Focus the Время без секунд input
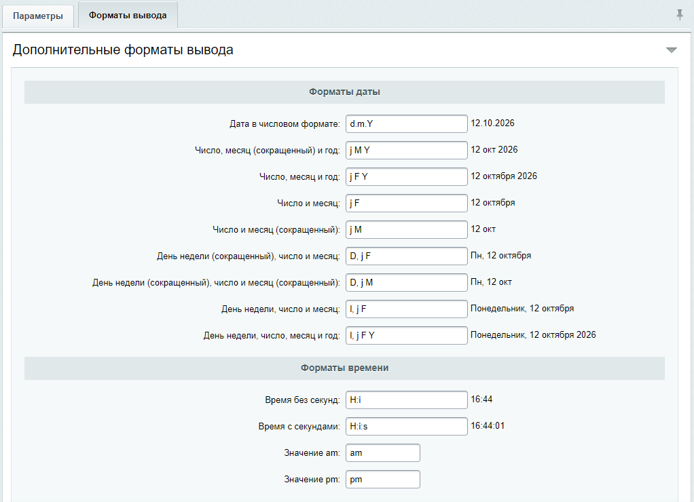Screen dimensions: 694x502 click(406, 400)
